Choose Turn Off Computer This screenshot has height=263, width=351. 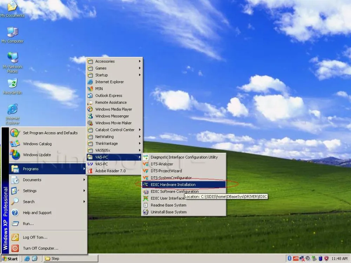pos(40,248)
